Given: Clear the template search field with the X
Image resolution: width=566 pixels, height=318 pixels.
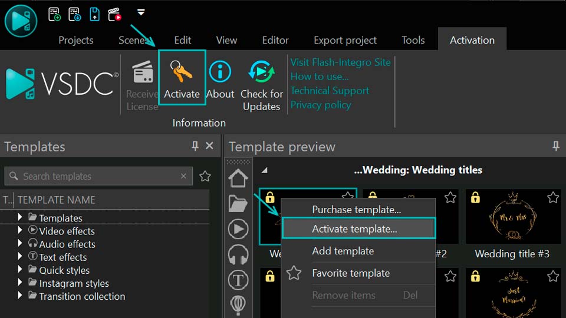Looking at the screenshot, I should [x=183, y=176].
